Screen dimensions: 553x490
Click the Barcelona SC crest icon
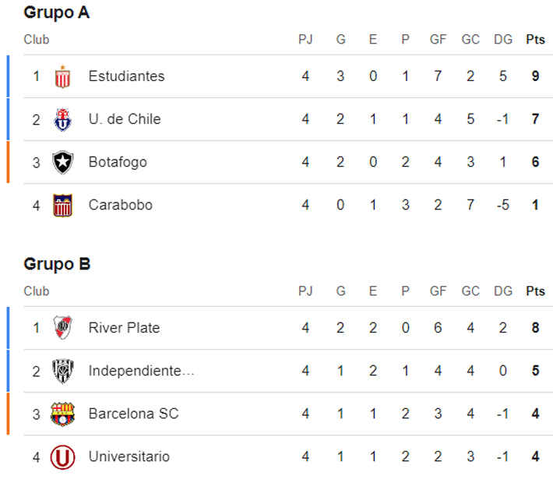62,414
